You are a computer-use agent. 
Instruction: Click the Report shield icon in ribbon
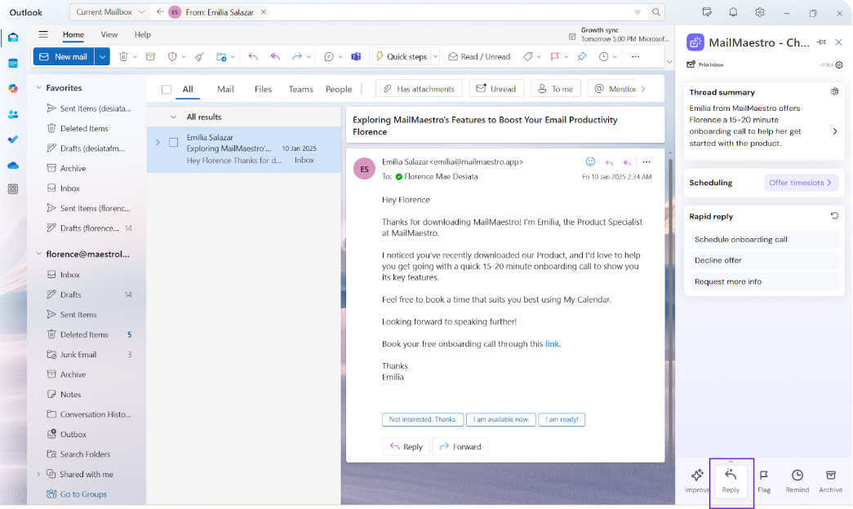(x=172, y=56)
